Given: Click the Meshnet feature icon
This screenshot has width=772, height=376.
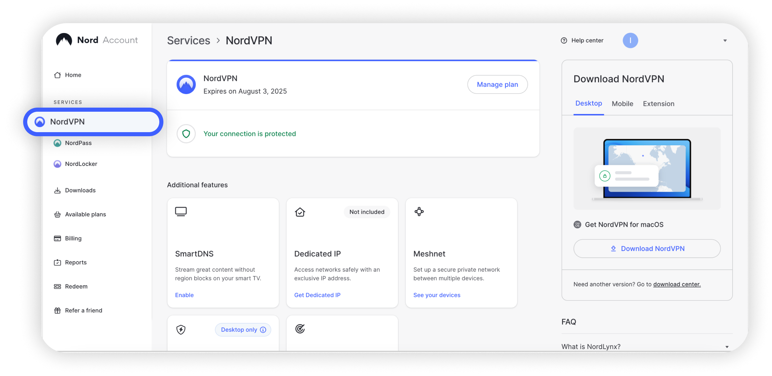Looking at the screenshot, I should click(x=419, y=211).
